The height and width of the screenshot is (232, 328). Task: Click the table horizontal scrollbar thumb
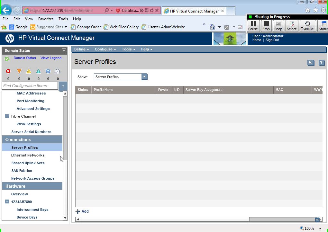click(165, 219)
